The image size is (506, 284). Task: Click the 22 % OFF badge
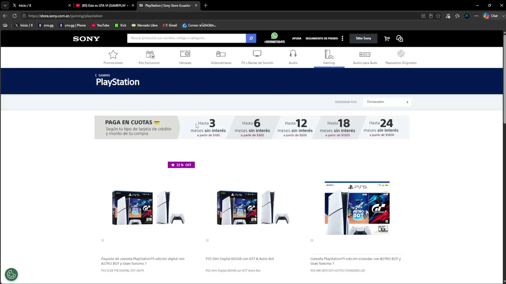click(x=181, y=165)
